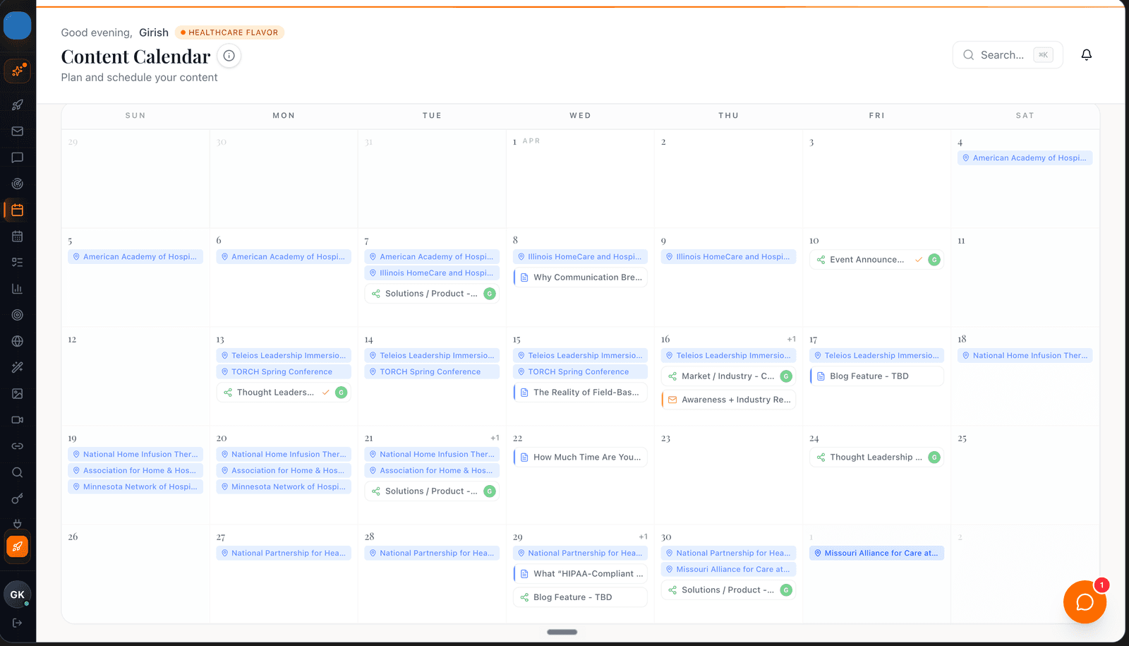Open the key icon in the sidebar
The width and height of the screenshot is (1129, 646).
18,498
